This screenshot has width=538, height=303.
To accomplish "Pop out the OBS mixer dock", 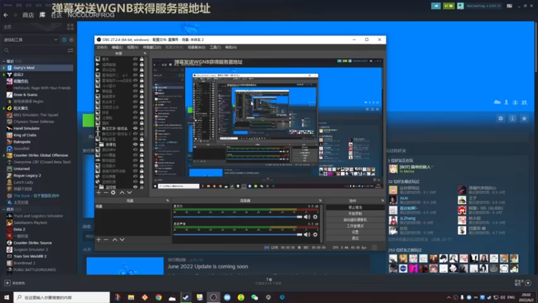I will point(320,201).
